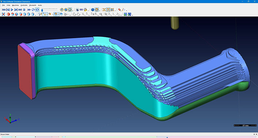The width and height of the screenshot is (258, 138).
Task: Play the machining simulation
Action: pyautogui.click(x=12, y=10)
